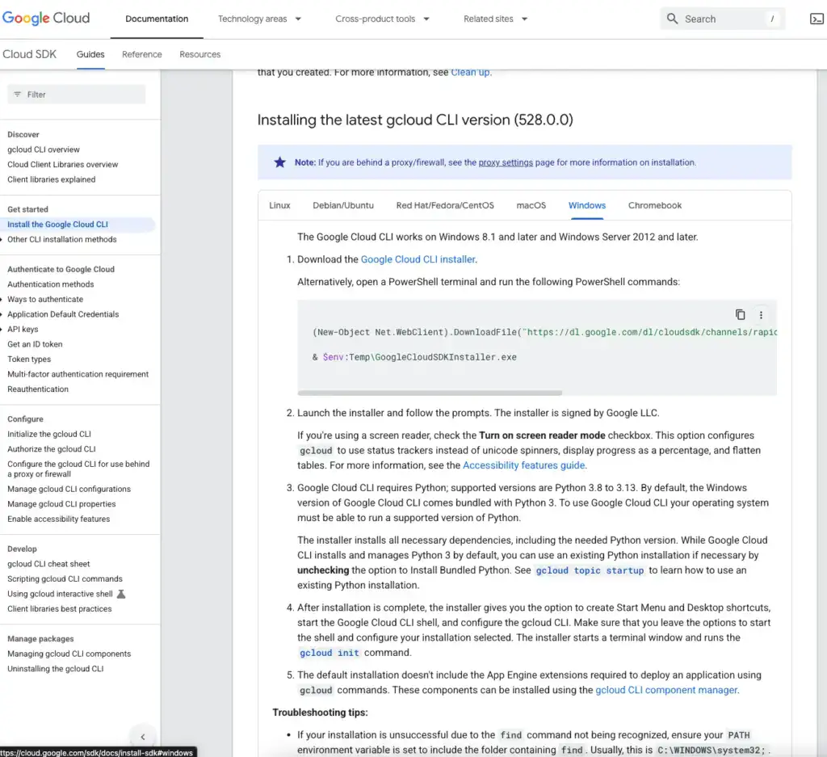The width and height of the screenshot is (827, 757).
Task: Open code sample more options menu
Action: pos(761,315)
